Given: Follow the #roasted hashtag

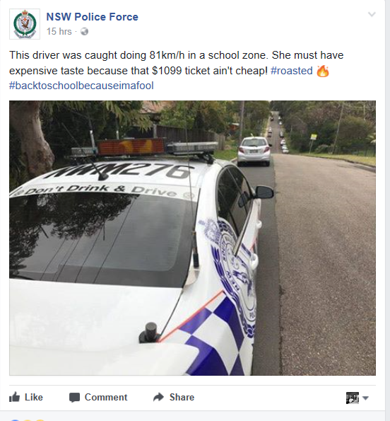Looking at the screenshot, I should 292,71.
